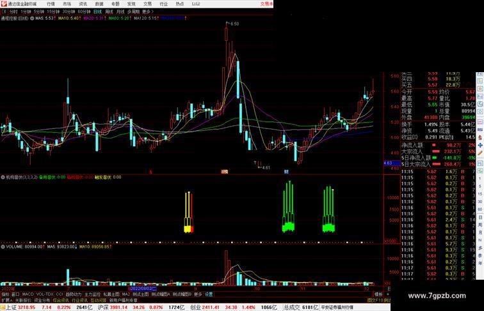The height and width of the screenshot is (311, 484).
Task: Open the 行业资讯 tab
Action: 80,300
